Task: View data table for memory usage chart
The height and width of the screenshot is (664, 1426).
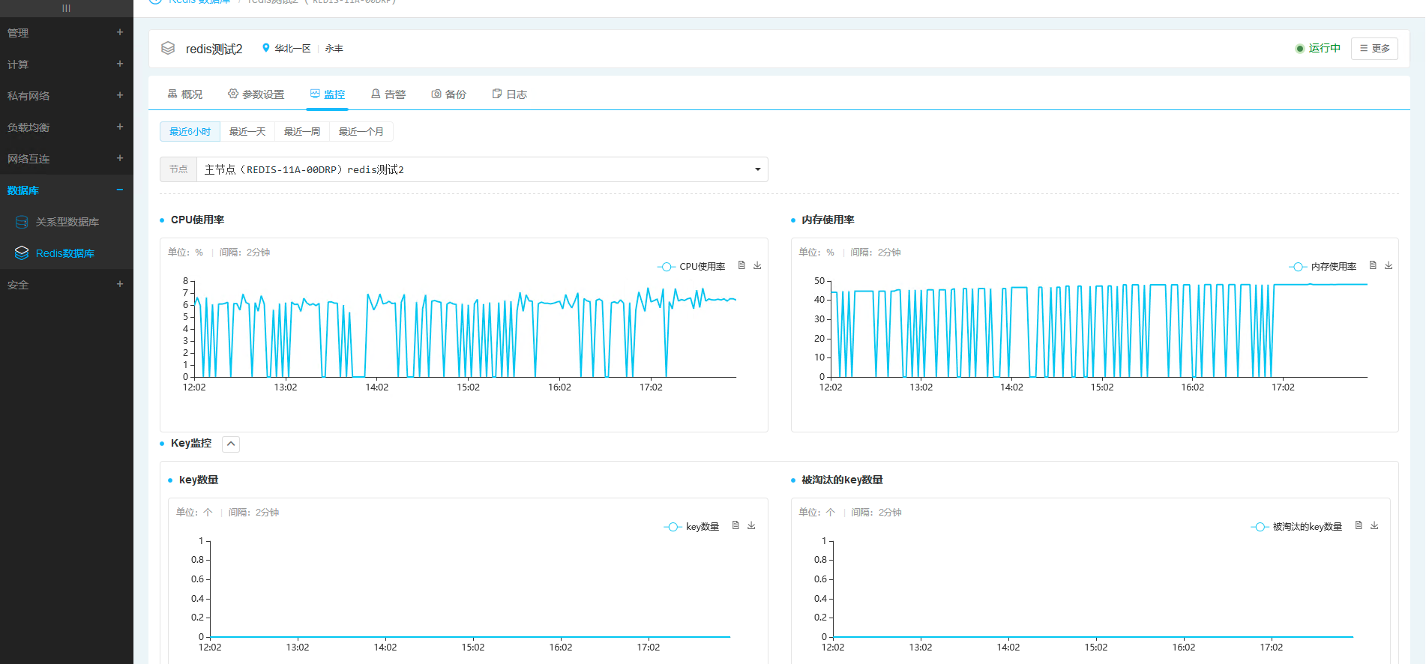Action: (x=1373, y=265)
